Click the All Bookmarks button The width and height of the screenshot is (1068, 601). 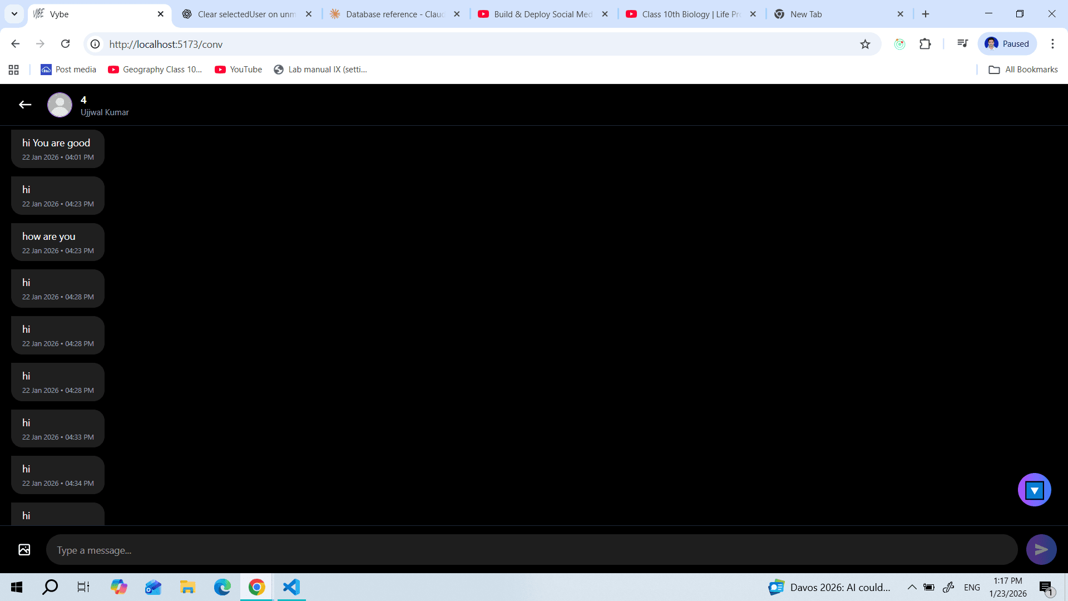click(x=1023, y=69)
